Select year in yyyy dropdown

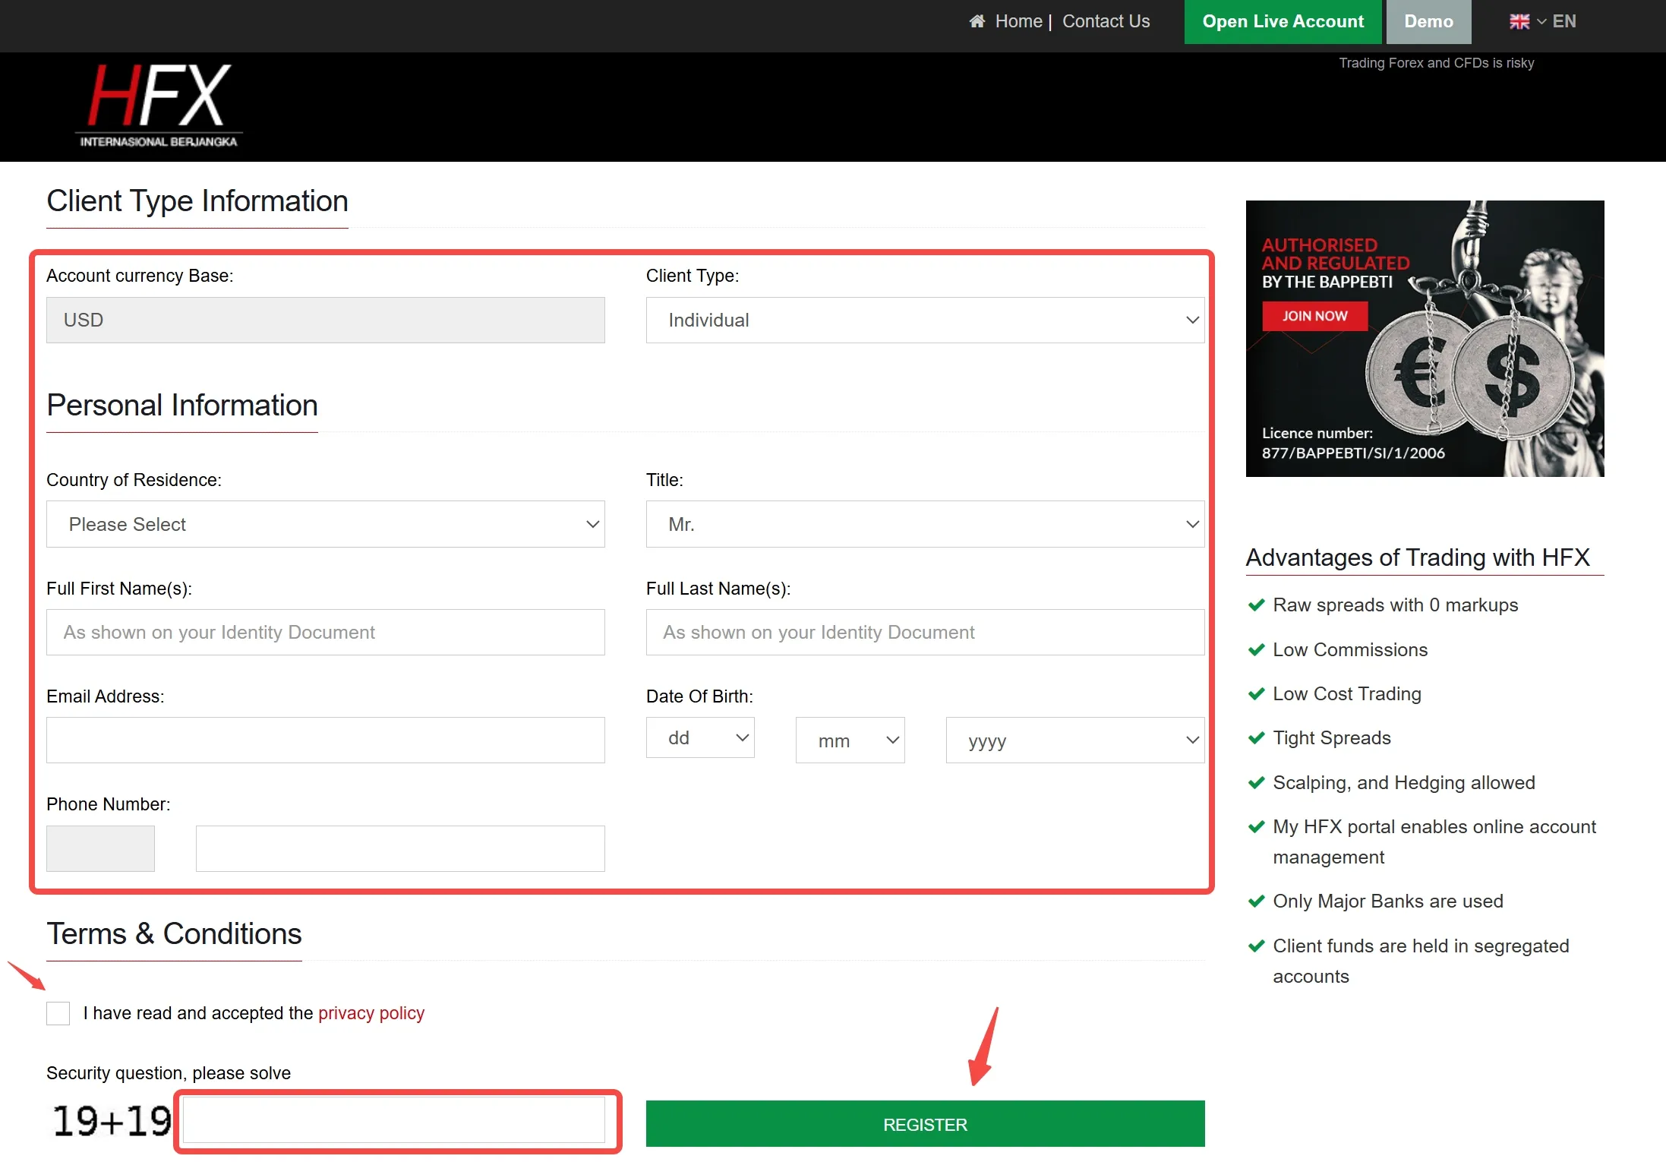pos(1075,740)
